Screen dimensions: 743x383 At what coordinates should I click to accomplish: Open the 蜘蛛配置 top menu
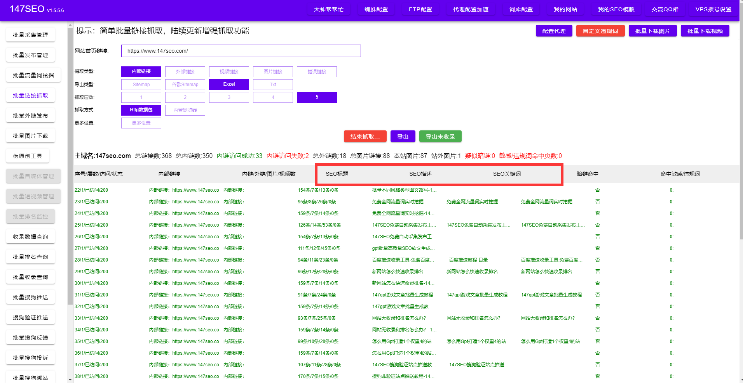376,9
